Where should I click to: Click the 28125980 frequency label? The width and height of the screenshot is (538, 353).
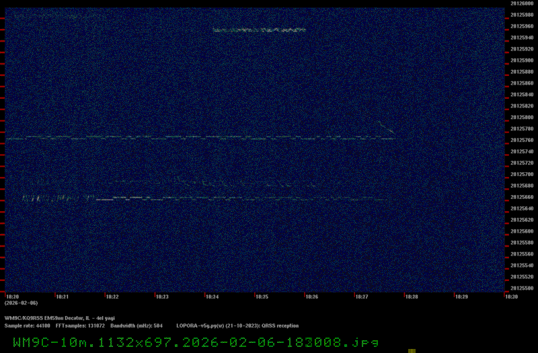point(522,15)
